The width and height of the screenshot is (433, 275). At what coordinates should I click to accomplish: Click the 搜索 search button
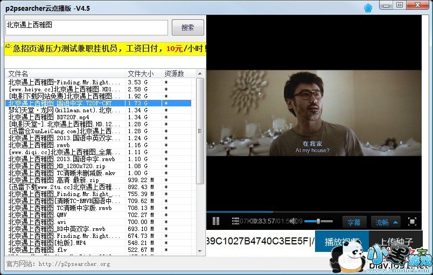click(188, 27)
